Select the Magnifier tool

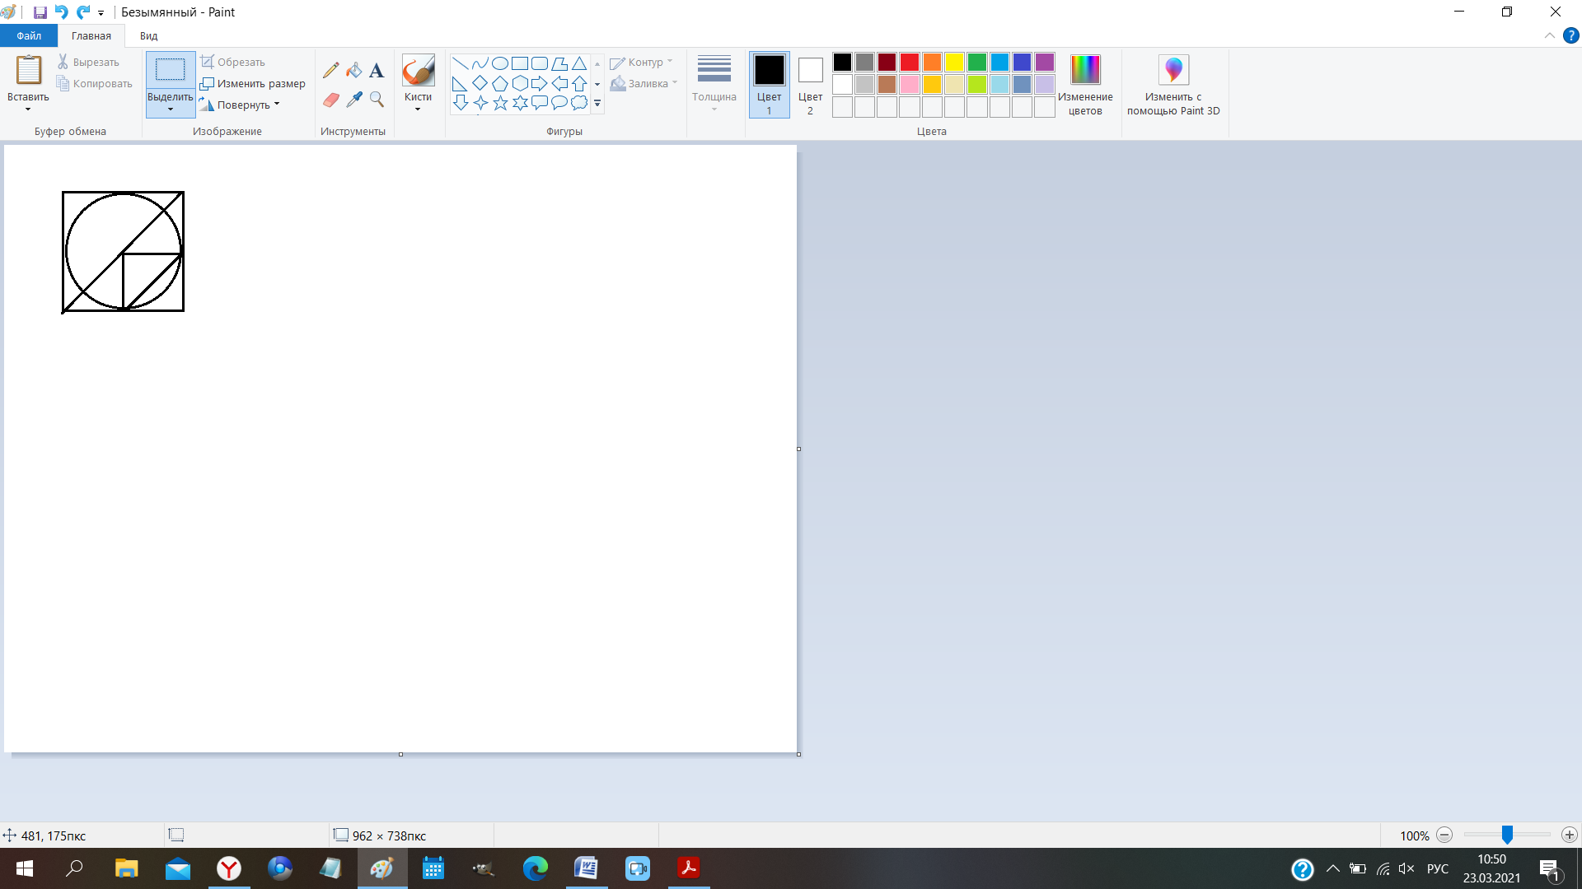377,100
